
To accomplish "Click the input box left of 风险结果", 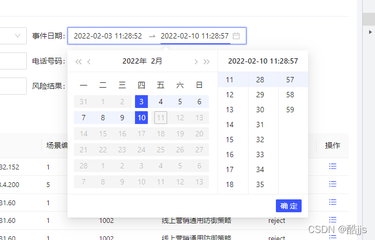I will tap(13, 86).
